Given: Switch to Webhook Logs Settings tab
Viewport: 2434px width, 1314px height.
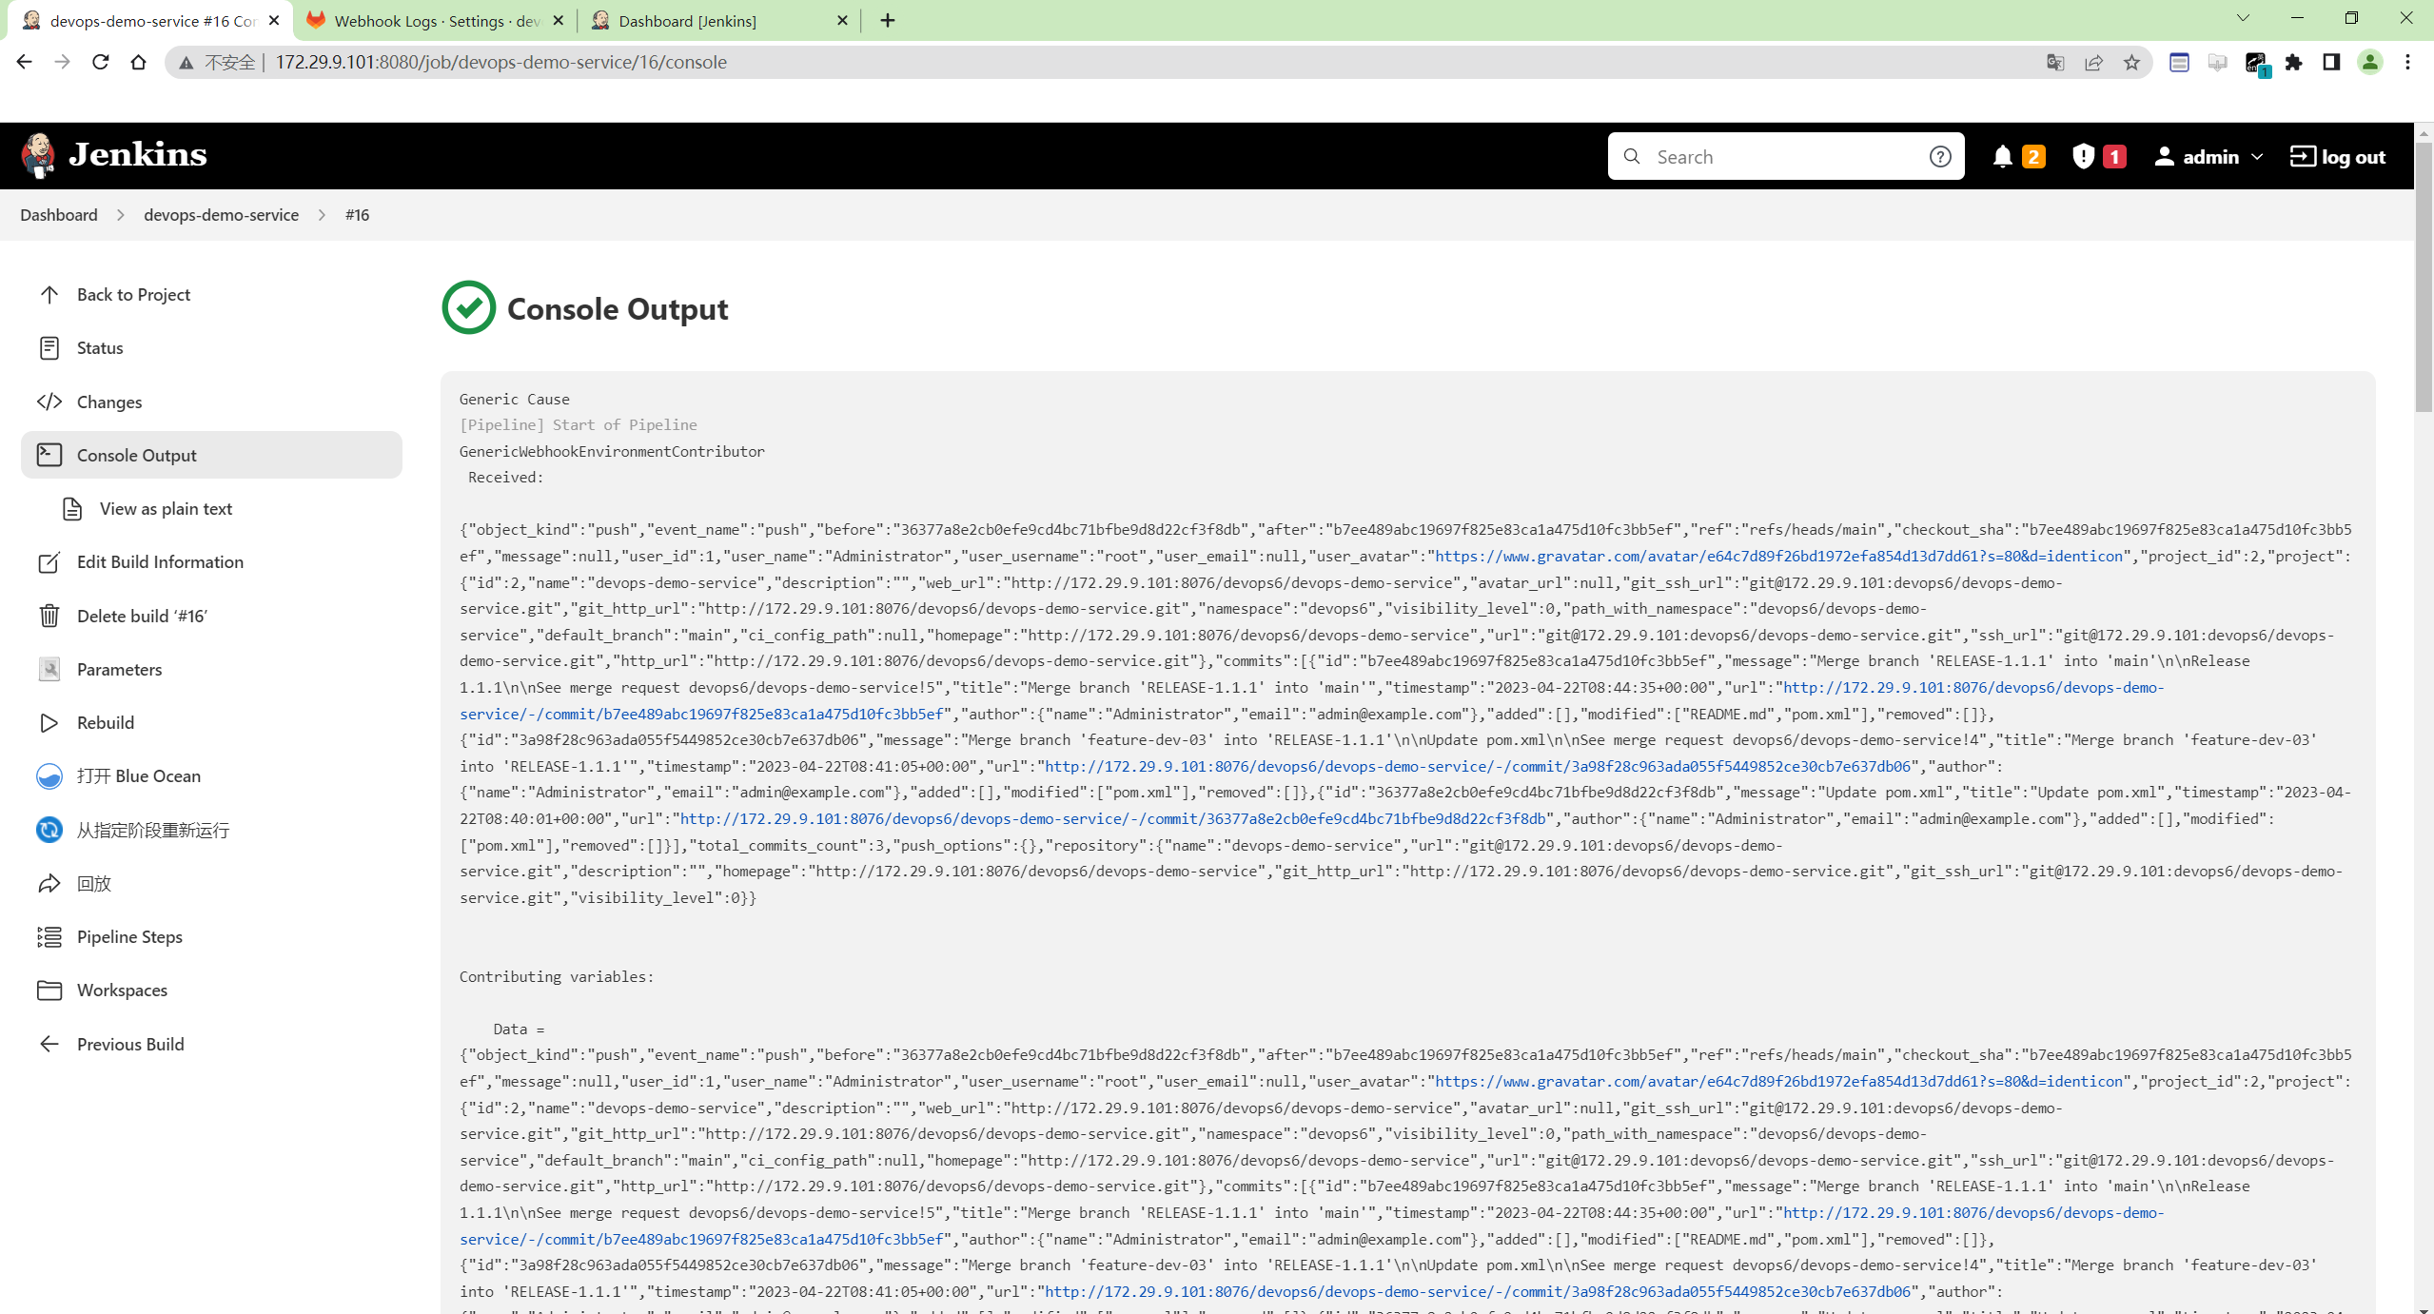Looking at the screenshot, I should coord(435,21).
